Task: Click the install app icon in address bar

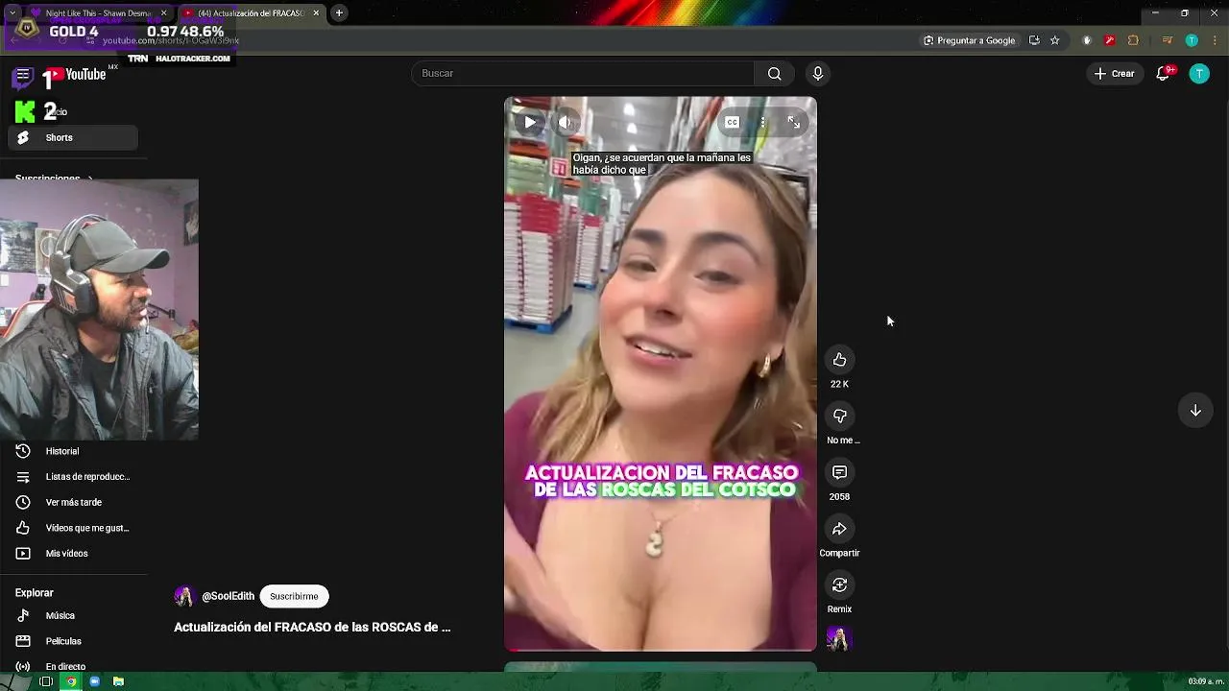Action: pos(1034,40)
